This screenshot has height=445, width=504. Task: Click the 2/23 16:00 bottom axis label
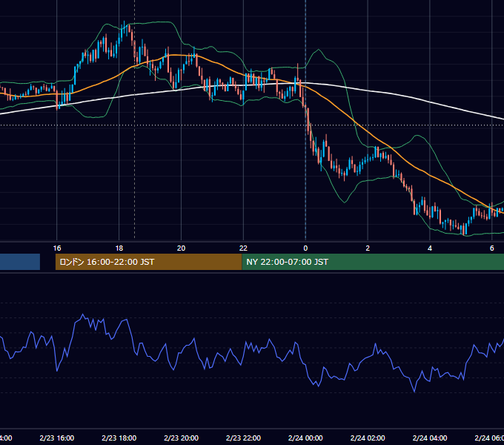[57, 438]
